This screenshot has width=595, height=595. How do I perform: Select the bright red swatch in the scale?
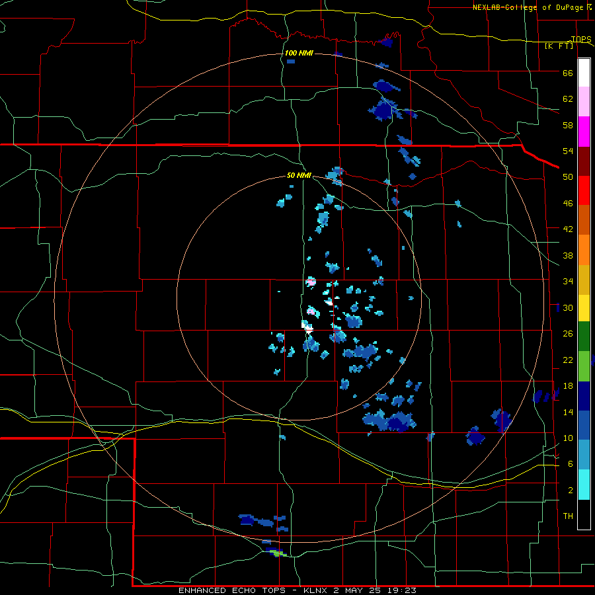pyautogui.click(x=584, y=190)
